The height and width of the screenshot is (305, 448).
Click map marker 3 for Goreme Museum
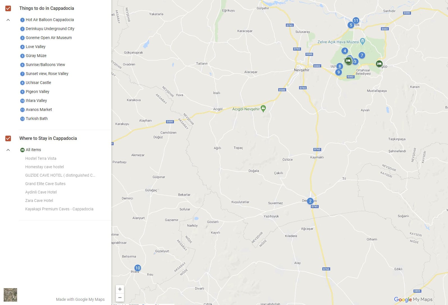click(355, 62)
